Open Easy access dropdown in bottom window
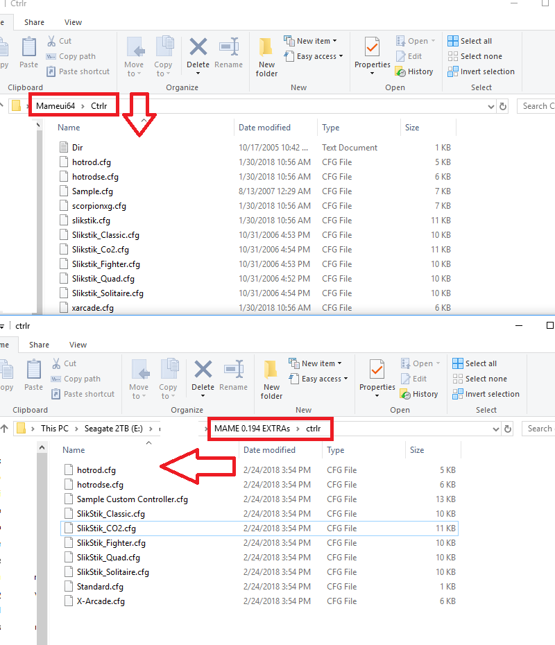This screenshot has height=645, width=555. (x=318, y=379)
